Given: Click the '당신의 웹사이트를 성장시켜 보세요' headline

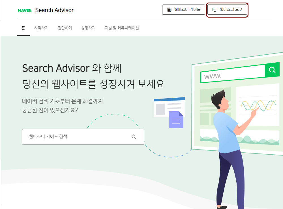Looking at the screenshot, I should tap(93, 84).
